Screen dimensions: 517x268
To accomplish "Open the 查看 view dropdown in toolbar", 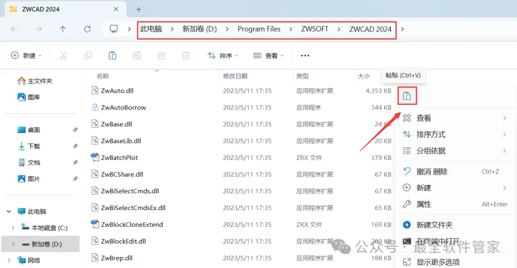I will tap(269, 56).
